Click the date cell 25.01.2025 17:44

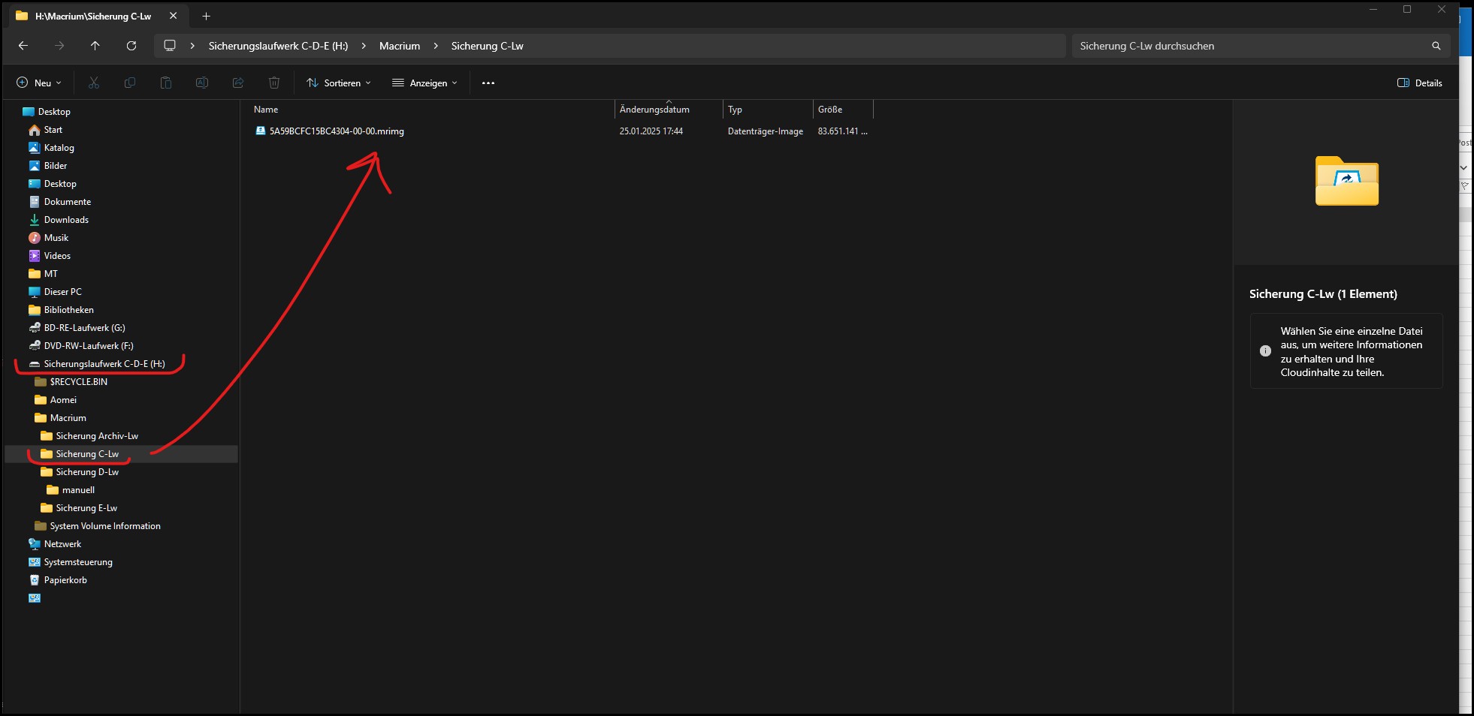click(x=651, y=131)
